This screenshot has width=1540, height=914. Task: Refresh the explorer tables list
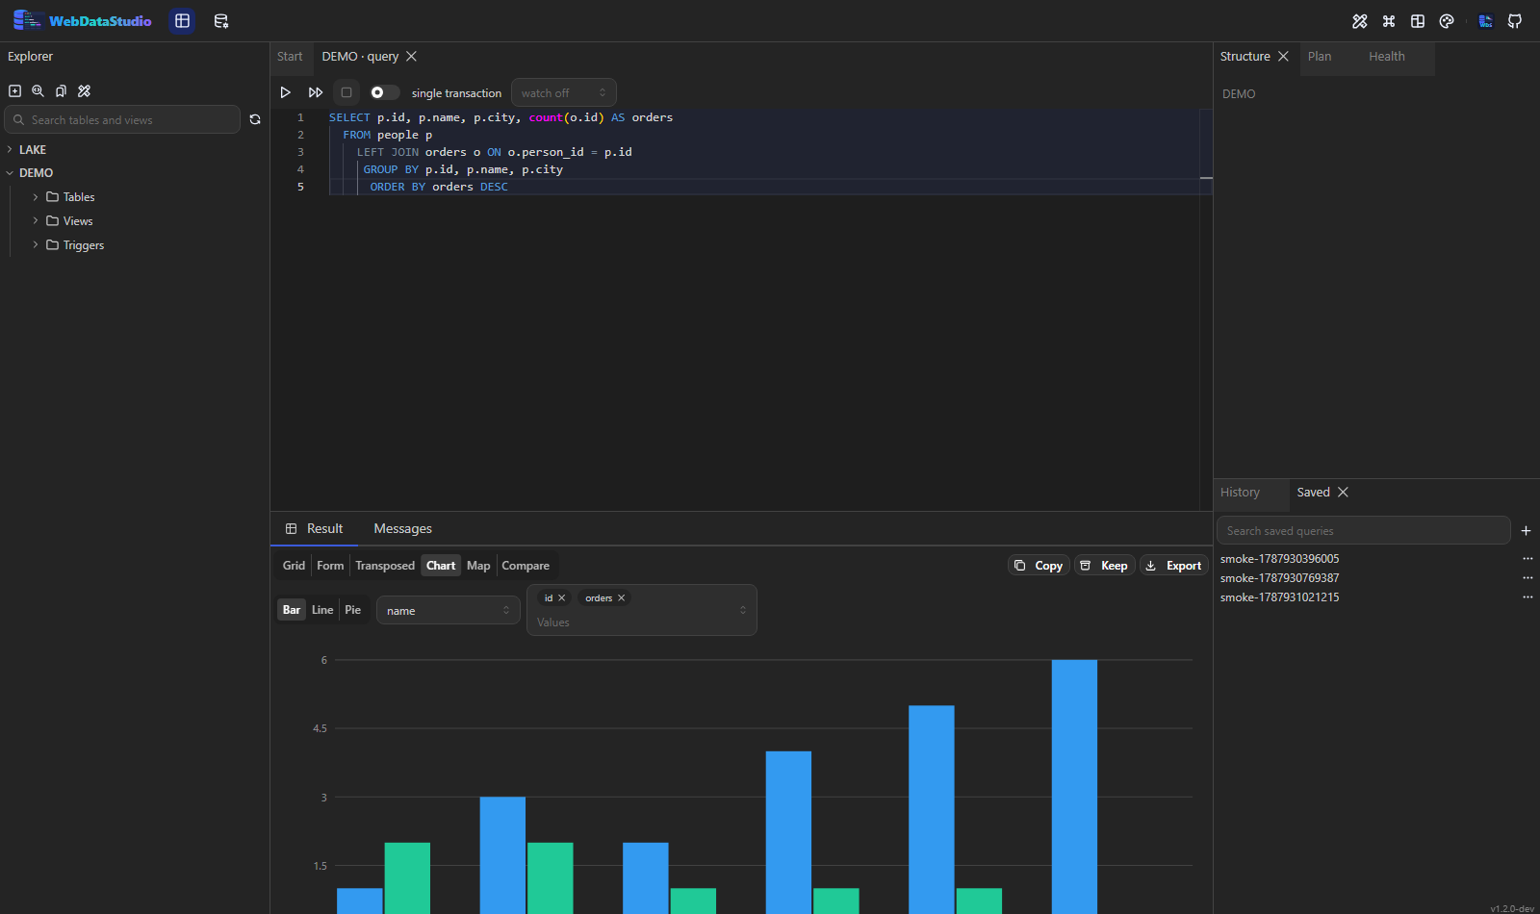pos(255,119)
